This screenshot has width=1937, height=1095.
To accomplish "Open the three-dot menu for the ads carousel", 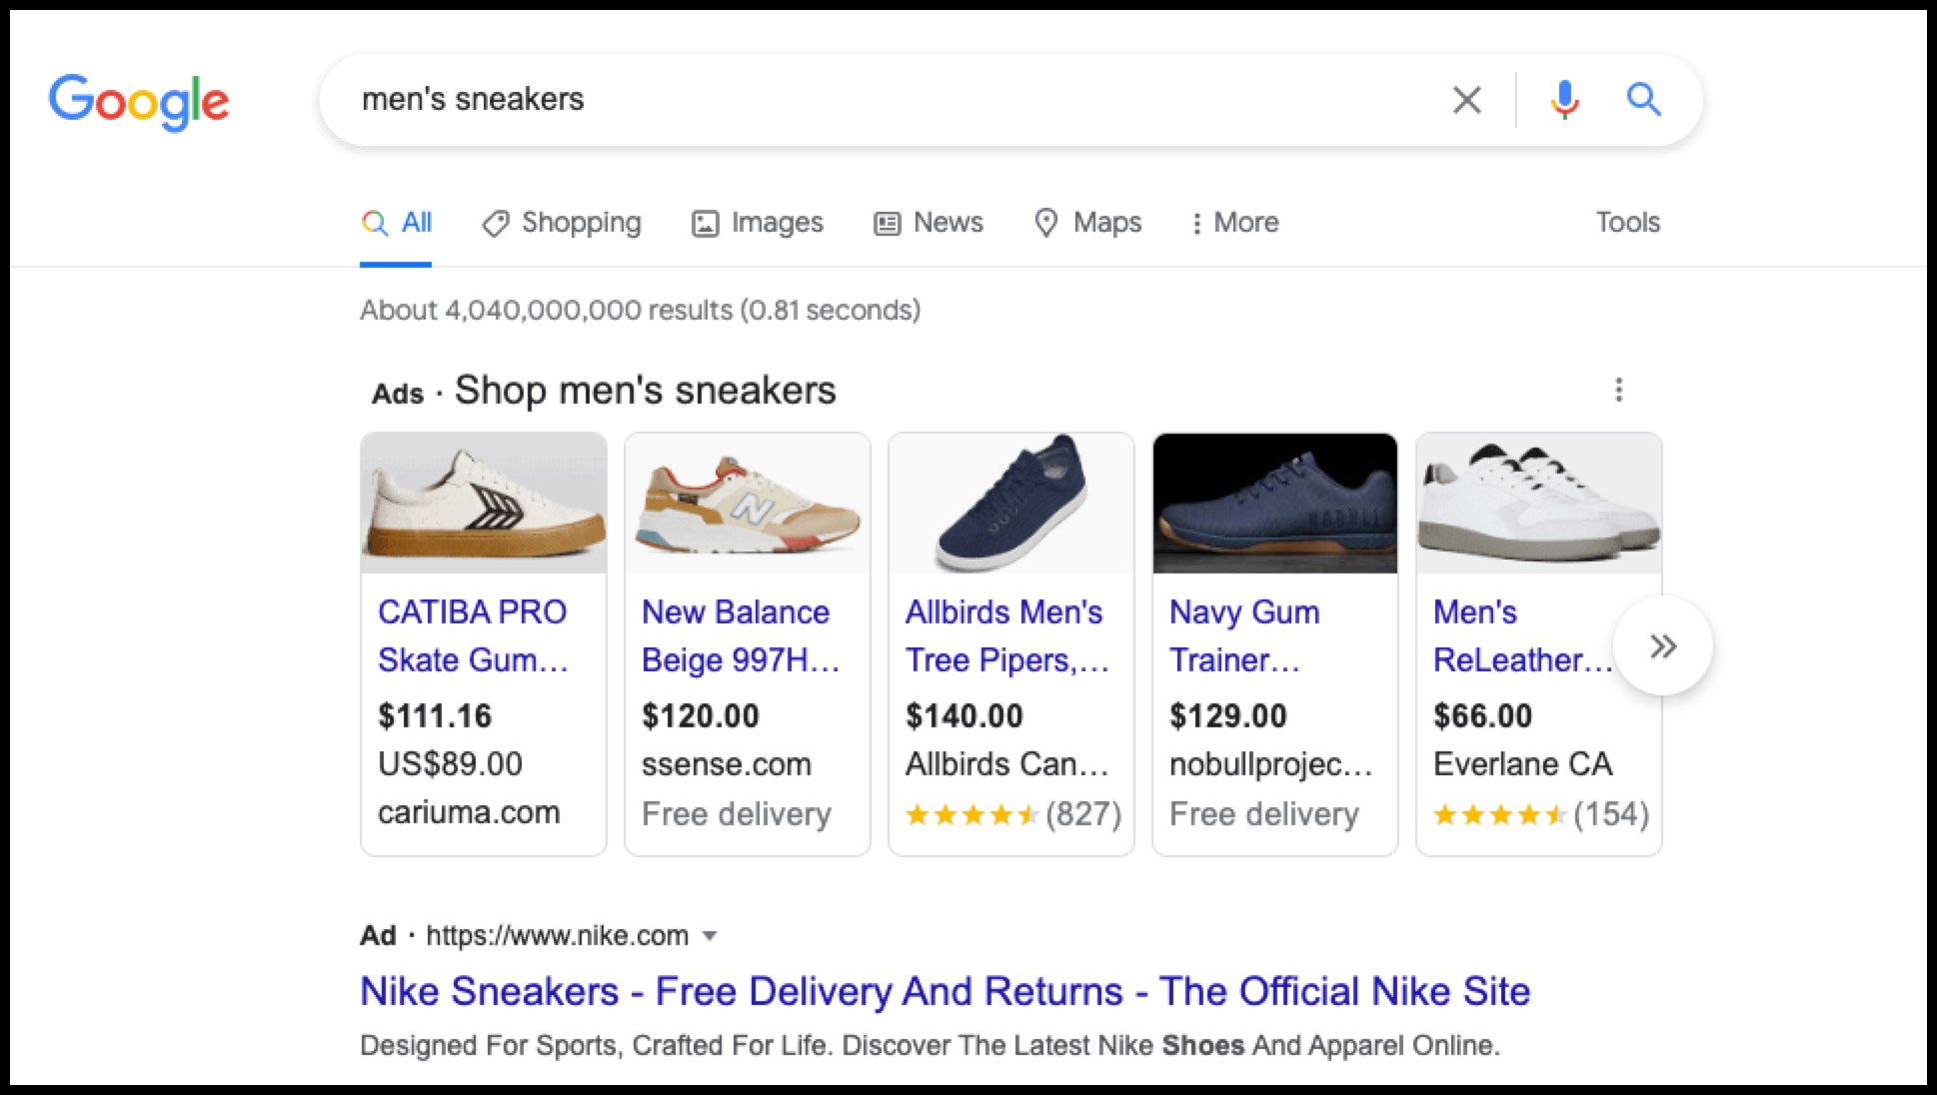I will click(x=1619, y=390).
